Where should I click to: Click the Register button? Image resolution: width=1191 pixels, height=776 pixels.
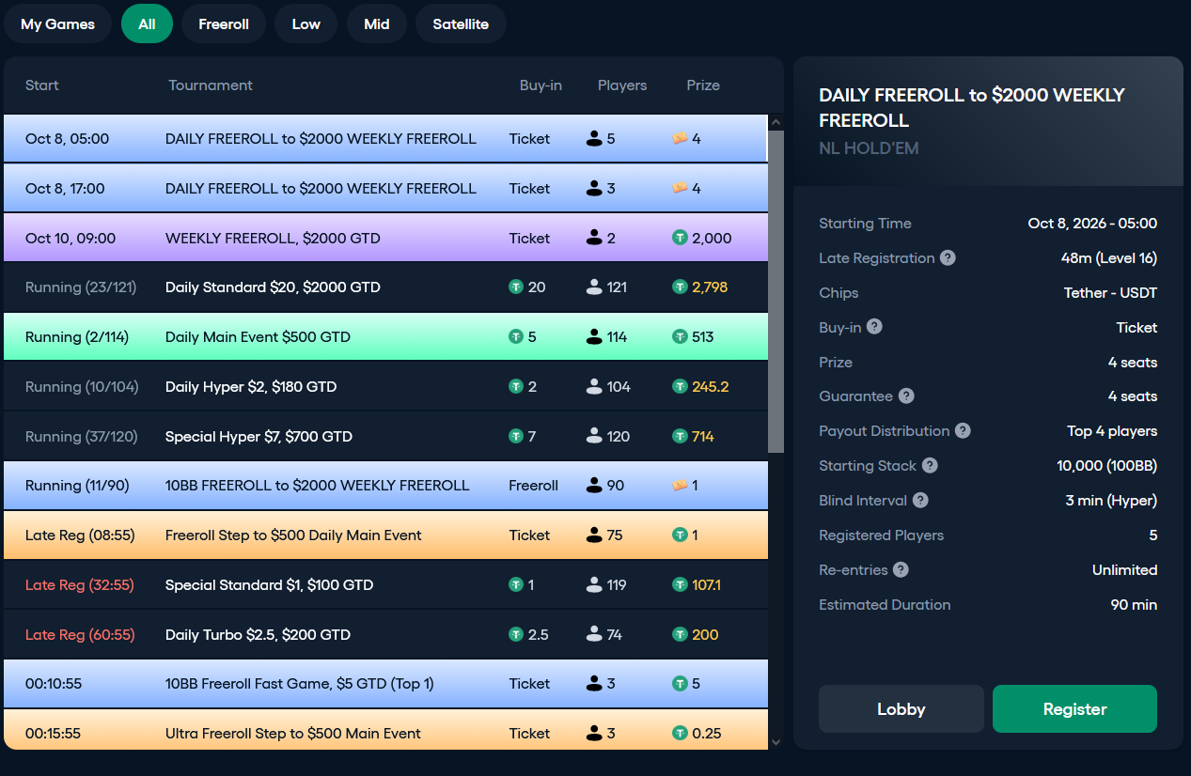click(1074, 709)
